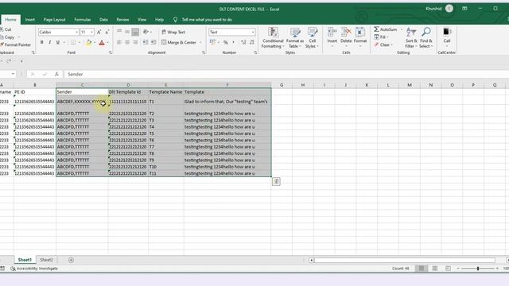Screen dimensions: 509x286
Task: Click the Tell me what you want search box
Action: click(x=207, y=19)
